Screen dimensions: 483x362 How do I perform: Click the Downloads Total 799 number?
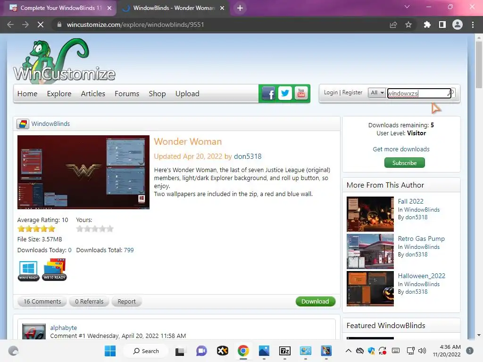click(129, 250)
